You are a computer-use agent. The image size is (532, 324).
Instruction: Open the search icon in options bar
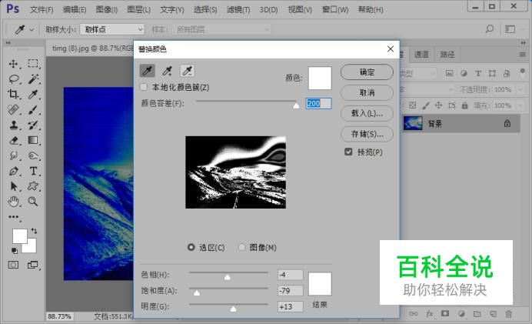click(489, 29)
